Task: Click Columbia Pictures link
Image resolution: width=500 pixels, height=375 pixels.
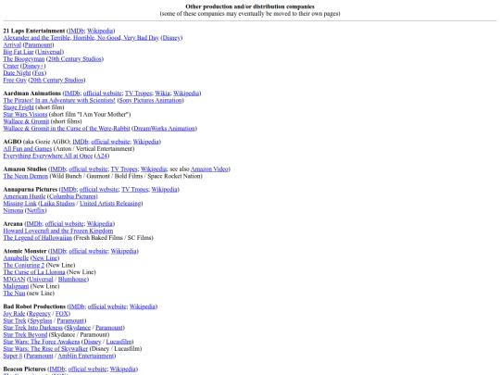Action: [x=73, y=196]
